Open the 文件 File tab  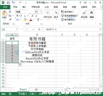tap(5, 7)
